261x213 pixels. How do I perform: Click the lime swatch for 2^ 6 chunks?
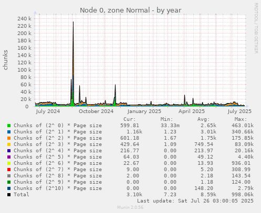point(9,163)
